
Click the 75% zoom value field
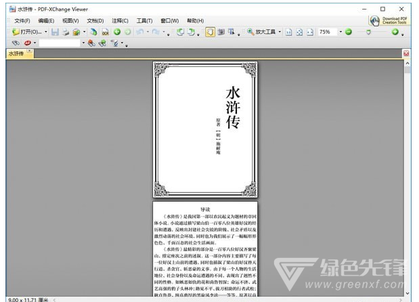pos(328,32)
